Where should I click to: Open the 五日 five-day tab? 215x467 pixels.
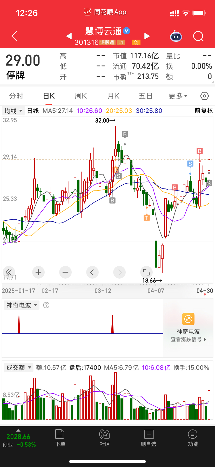(x=145, y=96)
